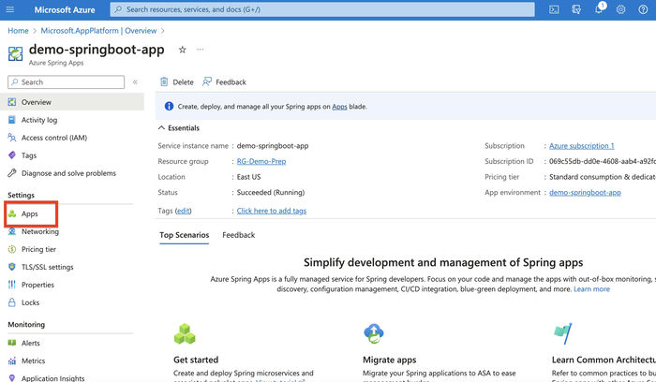Click the Pricing tier icon
656x382 pixels.
pos(12,249)
